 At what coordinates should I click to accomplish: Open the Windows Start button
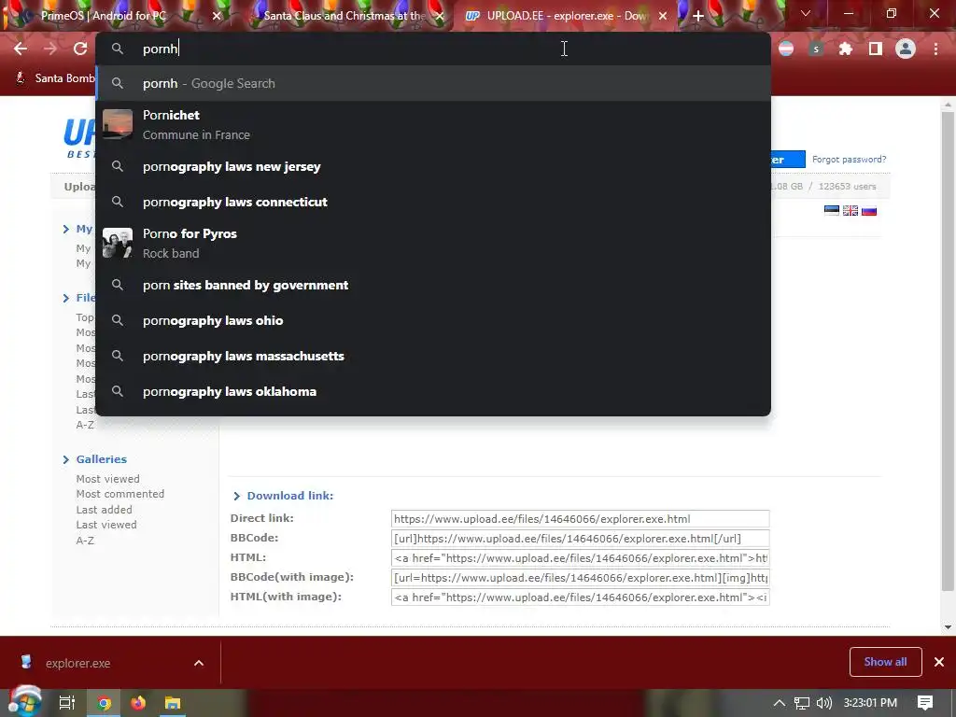click(23, 702)
